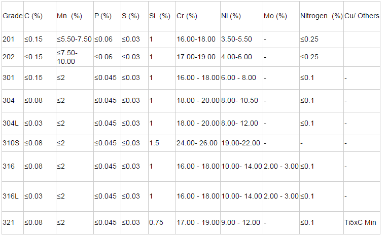Screen dimensions: 387x236
Task: Select chromium range 24.00- 26.00
Action: (x=197, y=143)
